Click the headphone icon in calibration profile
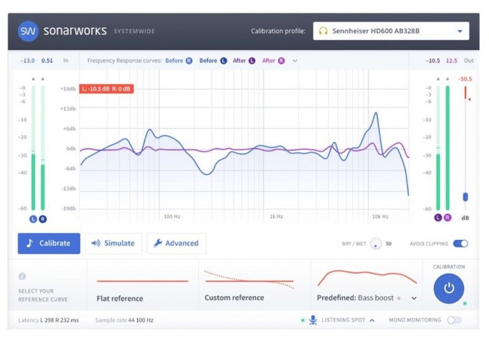 [323, 31]
